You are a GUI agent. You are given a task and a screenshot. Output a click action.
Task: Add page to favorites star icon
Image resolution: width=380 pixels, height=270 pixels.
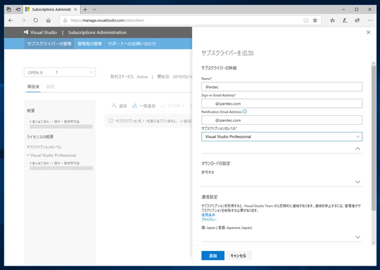[315, 20]
